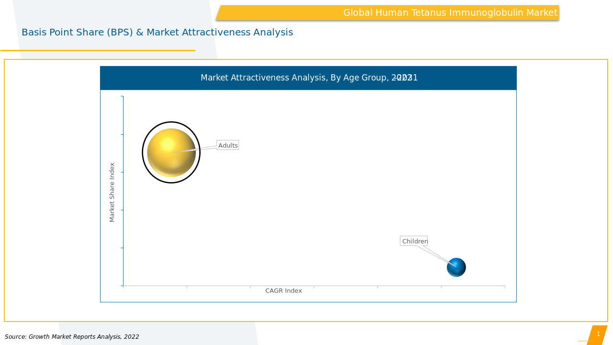
Task: Click the rightmost tick on horizontal axis
Action: (x=504, y=287)
